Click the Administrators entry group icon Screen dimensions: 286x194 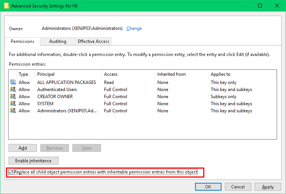[x=13, y=111]
